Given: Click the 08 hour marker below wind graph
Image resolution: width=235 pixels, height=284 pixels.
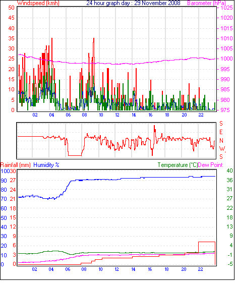Looking at the screenshot, I should tap(84, 115).
